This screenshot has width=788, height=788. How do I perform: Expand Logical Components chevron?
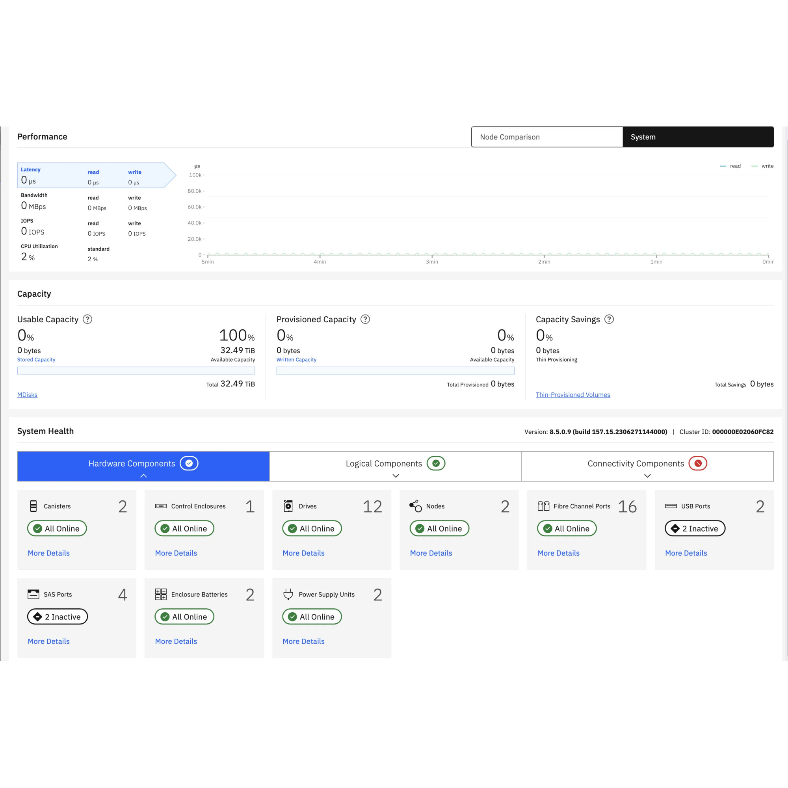pyautogui.click(x=395, y=476)
